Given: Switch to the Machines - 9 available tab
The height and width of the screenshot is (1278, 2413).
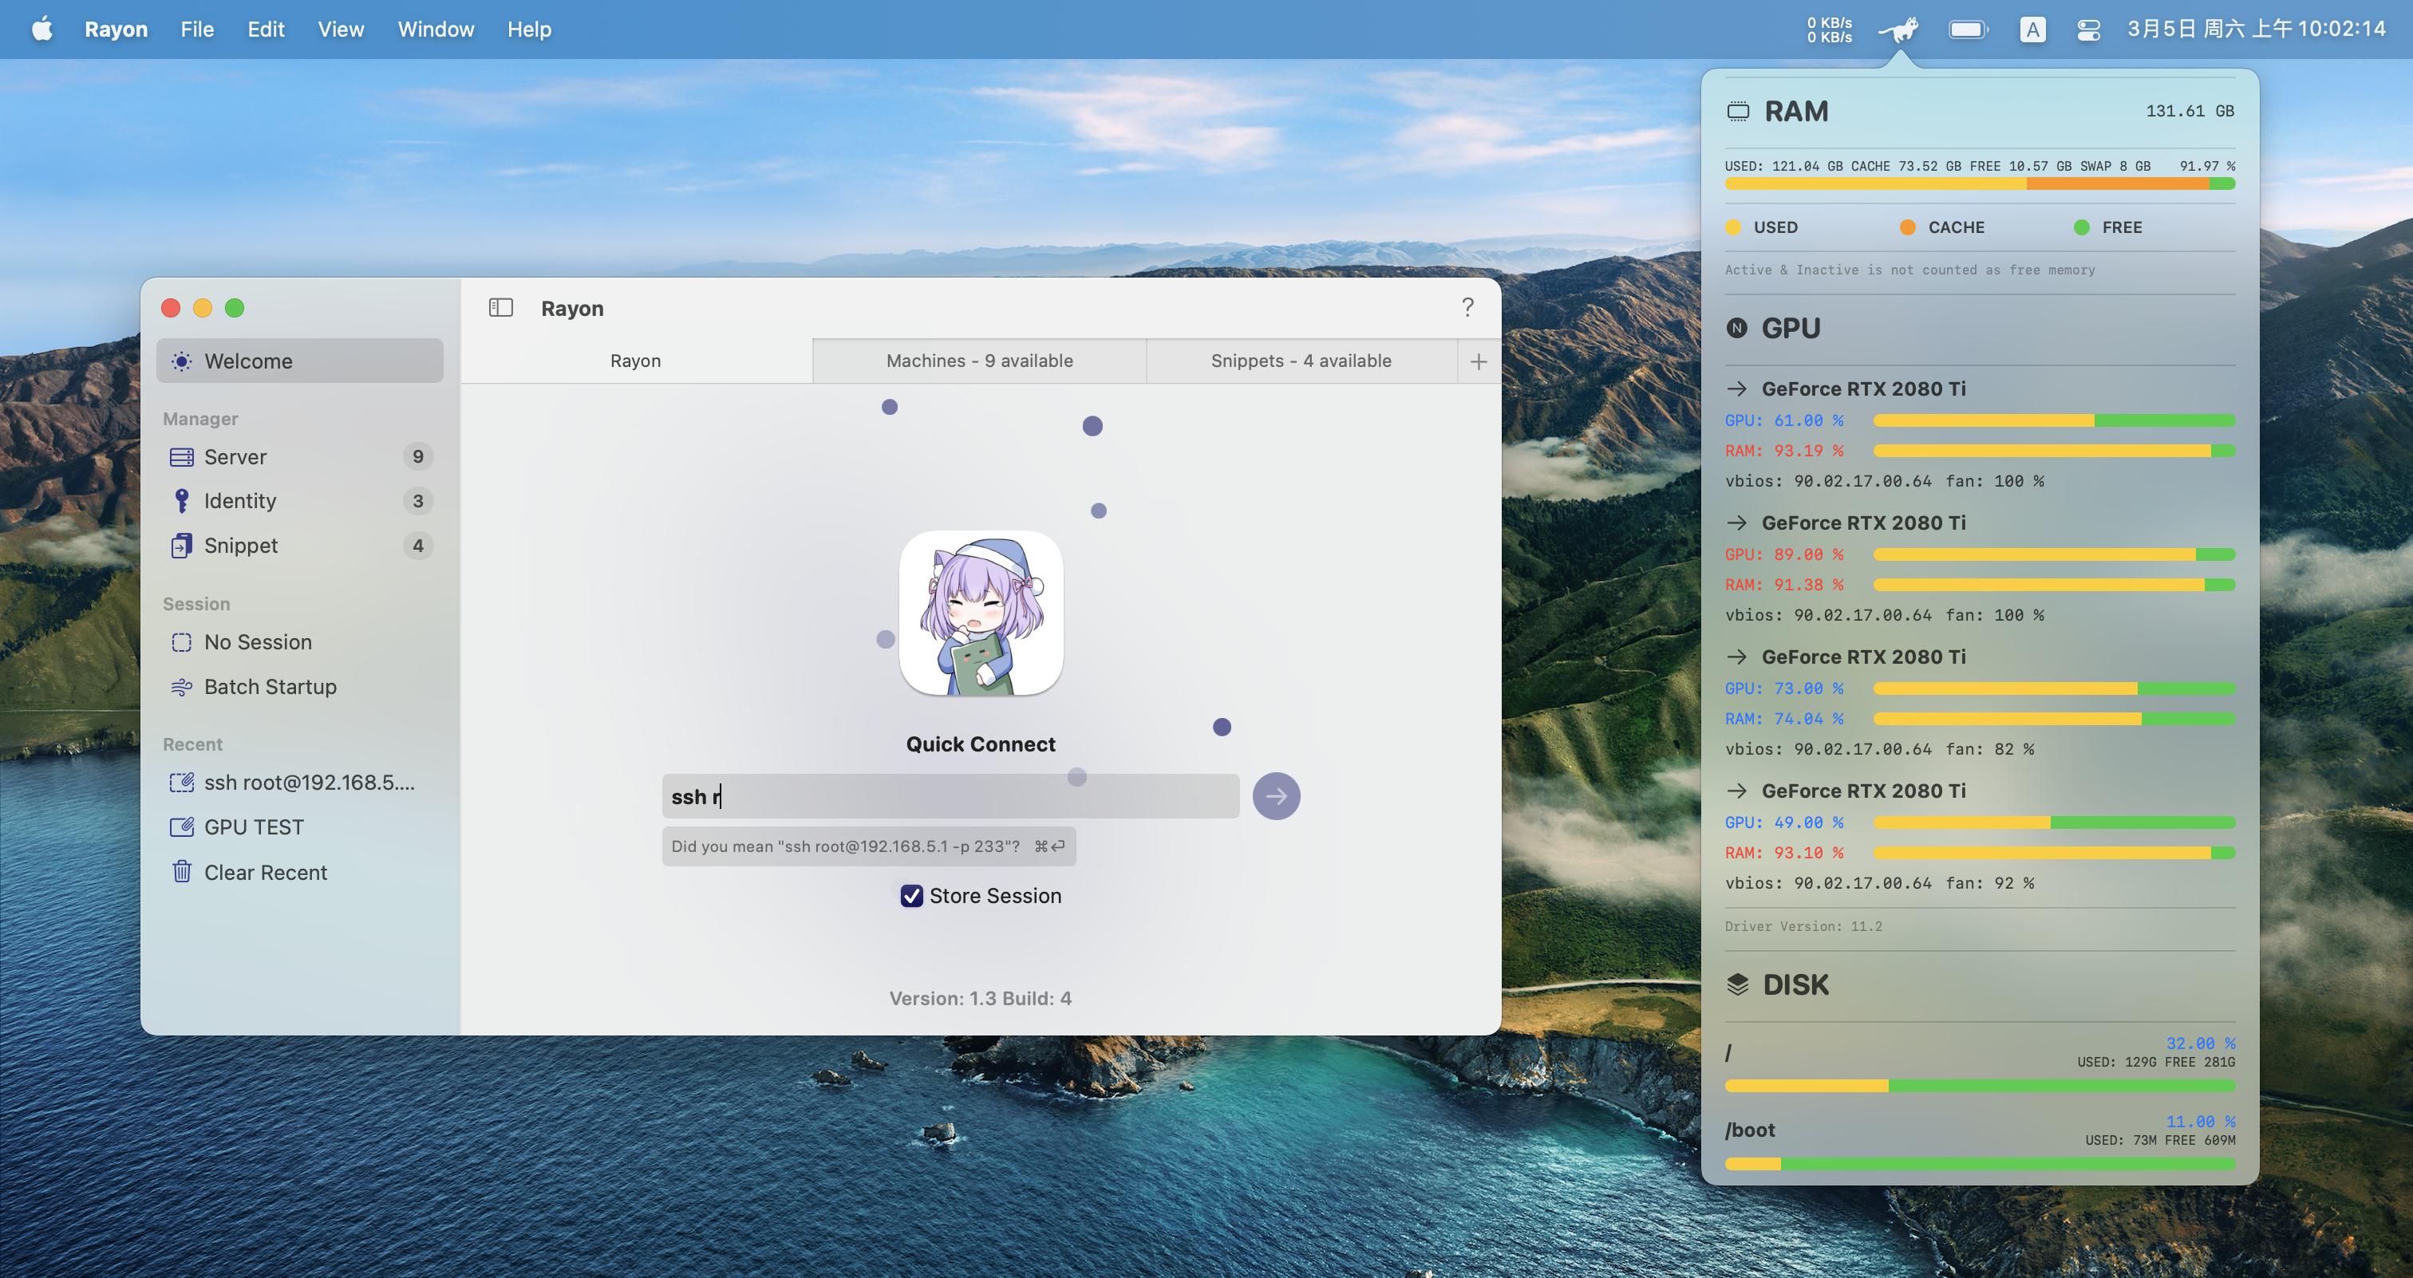Looking at the screenshot, I should pyautogui.click(x=979, y=361).
